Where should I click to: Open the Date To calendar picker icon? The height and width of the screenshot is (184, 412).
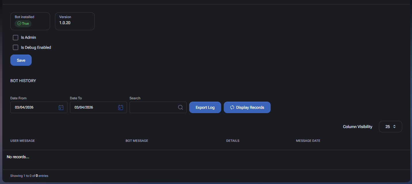(x=121, y=107)
